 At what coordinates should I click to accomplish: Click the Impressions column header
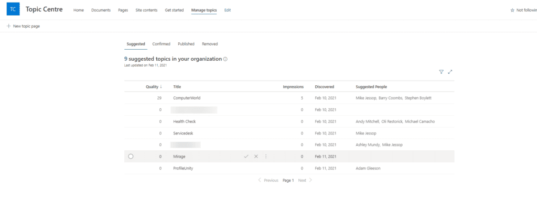coord(293,87)
